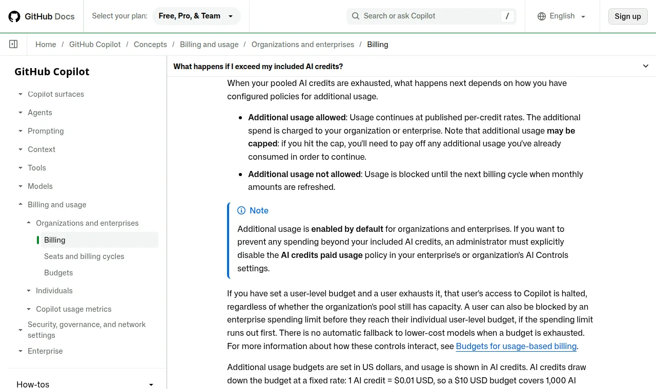Open Concepts breadcrumb link
This screenshot has height=389, width=656.
click(150, 45)
